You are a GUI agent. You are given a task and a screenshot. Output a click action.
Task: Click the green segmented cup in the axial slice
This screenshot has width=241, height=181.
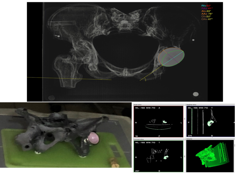pyautogui.click(x=165, y=122)
